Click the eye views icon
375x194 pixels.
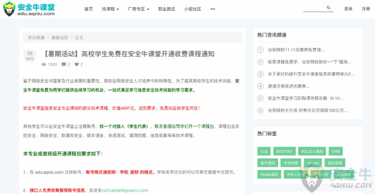point(44,64)
